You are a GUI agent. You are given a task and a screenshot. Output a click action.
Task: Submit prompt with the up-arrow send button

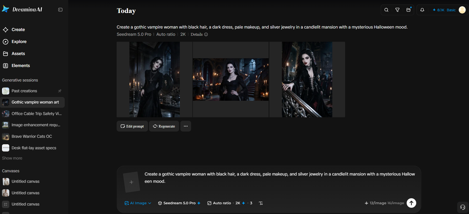pyautogui.click(x=411, y=203)
